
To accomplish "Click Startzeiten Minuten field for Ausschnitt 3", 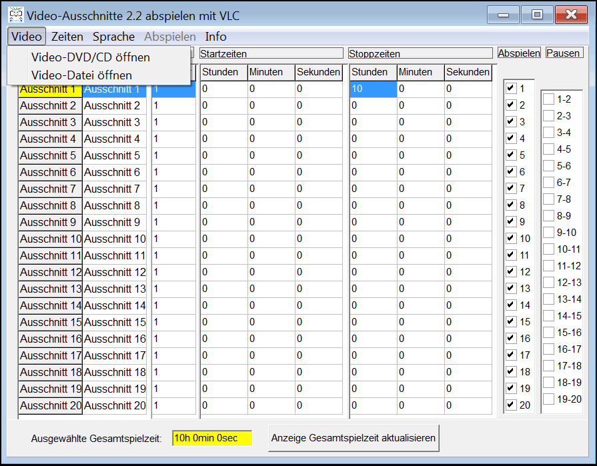I will coord(271,122).
